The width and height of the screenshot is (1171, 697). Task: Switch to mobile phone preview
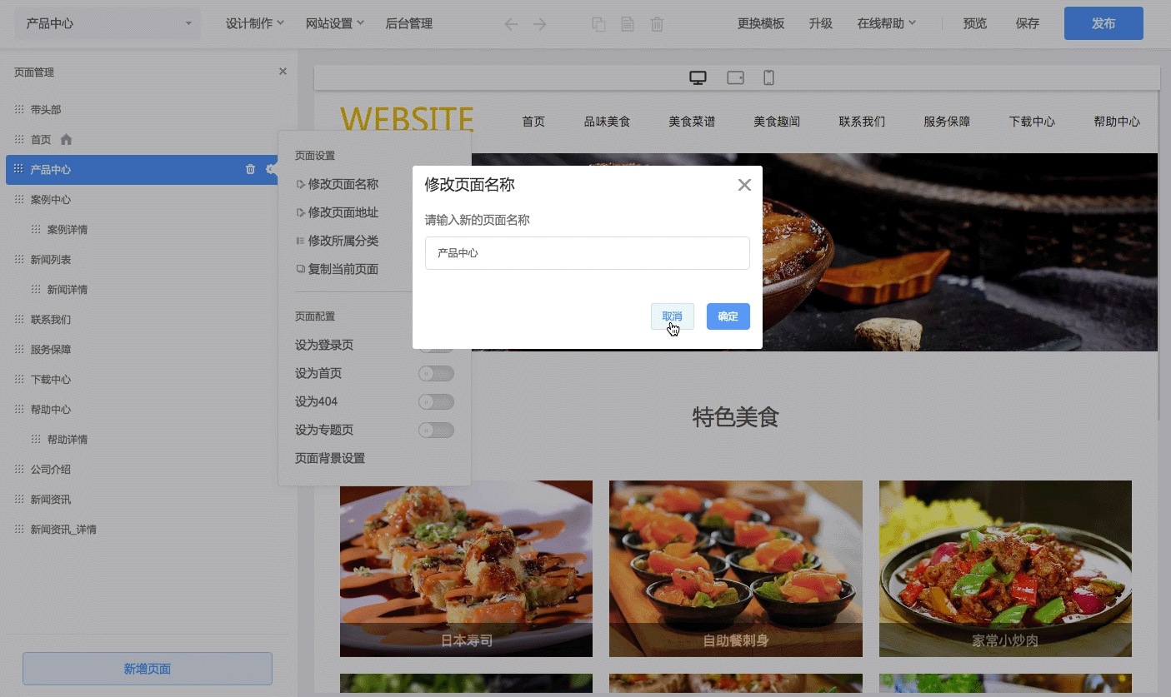pos(769,77)
